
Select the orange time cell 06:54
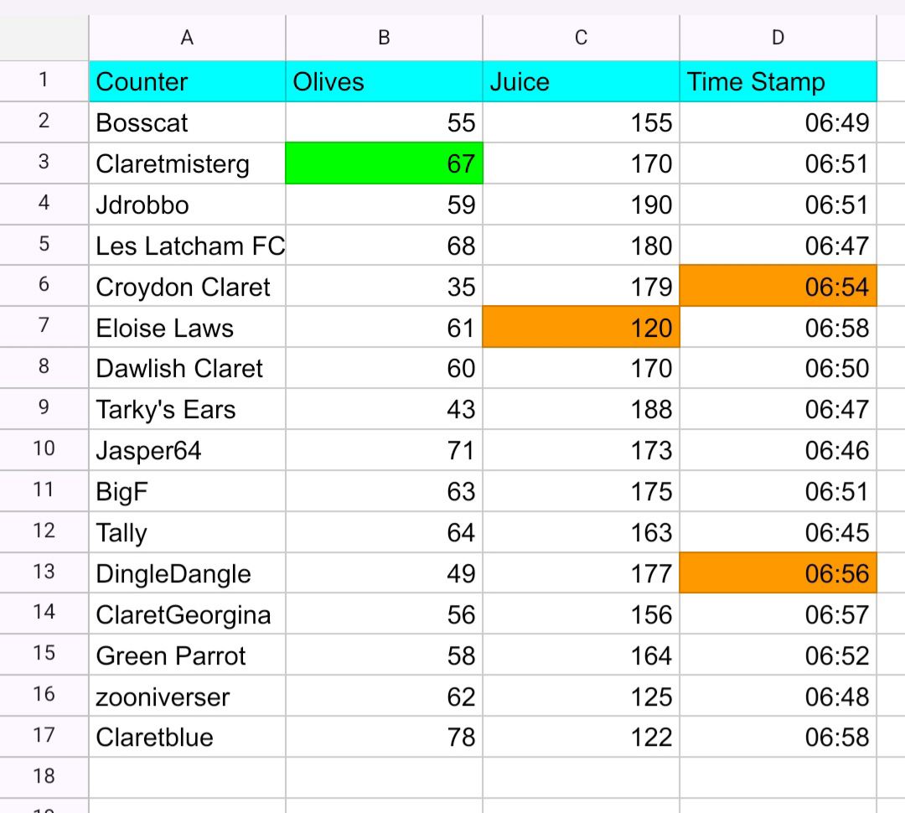click(x=778, y=287)
